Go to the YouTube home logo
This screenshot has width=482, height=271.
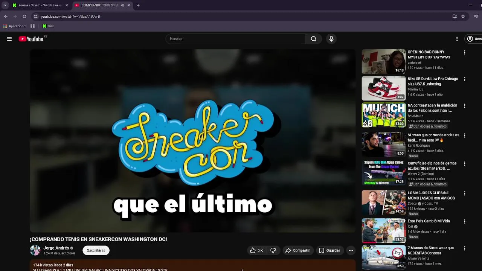point(31,39)
